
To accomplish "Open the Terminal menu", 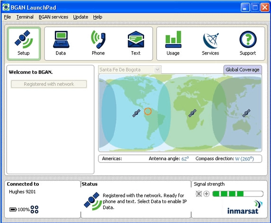I will [x=25, y=17].
